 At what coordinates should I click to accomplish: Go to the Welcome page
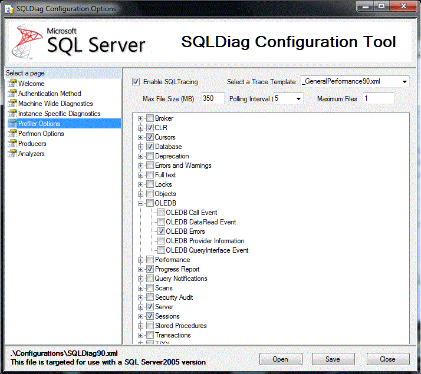31,84
